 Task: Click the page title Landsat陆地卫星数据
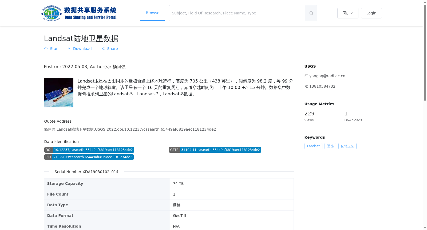coord(81,38)
